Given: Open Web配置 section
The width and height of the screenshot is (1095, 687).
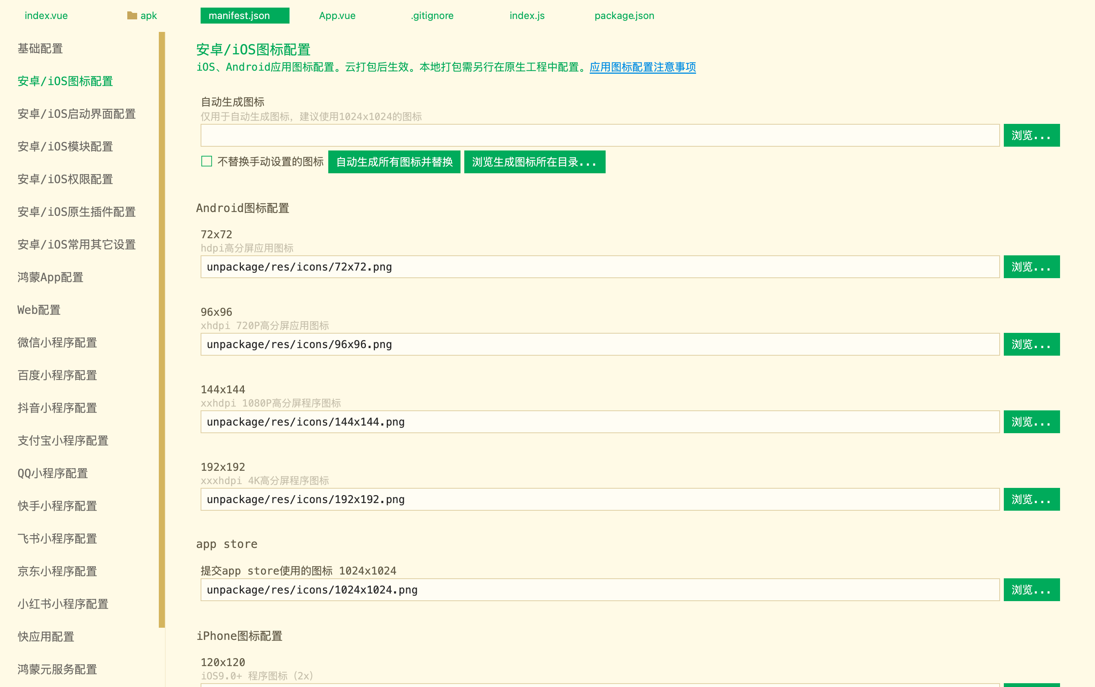Looking at the screenshot, I should point(39,310).
